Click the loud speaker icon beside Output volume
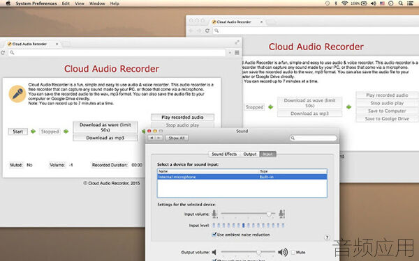Screen dimensions: 419x261 283,252
